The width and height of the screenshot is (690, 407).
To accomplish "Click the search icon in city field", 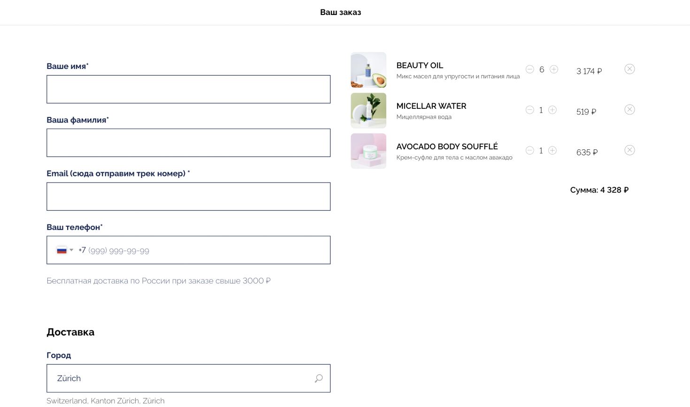I will [x=319, y=378].
